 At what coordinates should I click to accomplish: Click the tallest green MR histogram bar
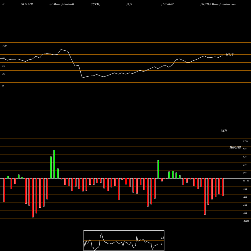pyautogui.click(x=54, y=164)
